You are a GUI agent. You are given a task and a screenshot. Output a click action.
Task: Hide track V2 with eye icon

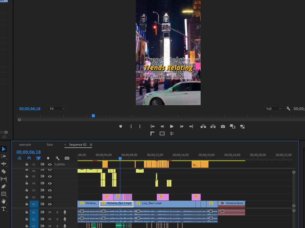coord(50,197)
